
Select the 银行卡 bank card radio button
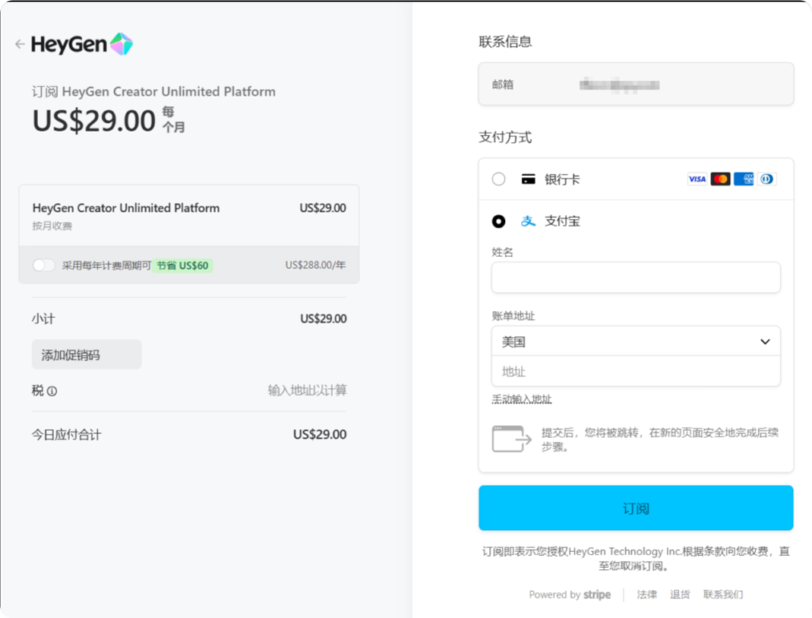click(499, 179)
